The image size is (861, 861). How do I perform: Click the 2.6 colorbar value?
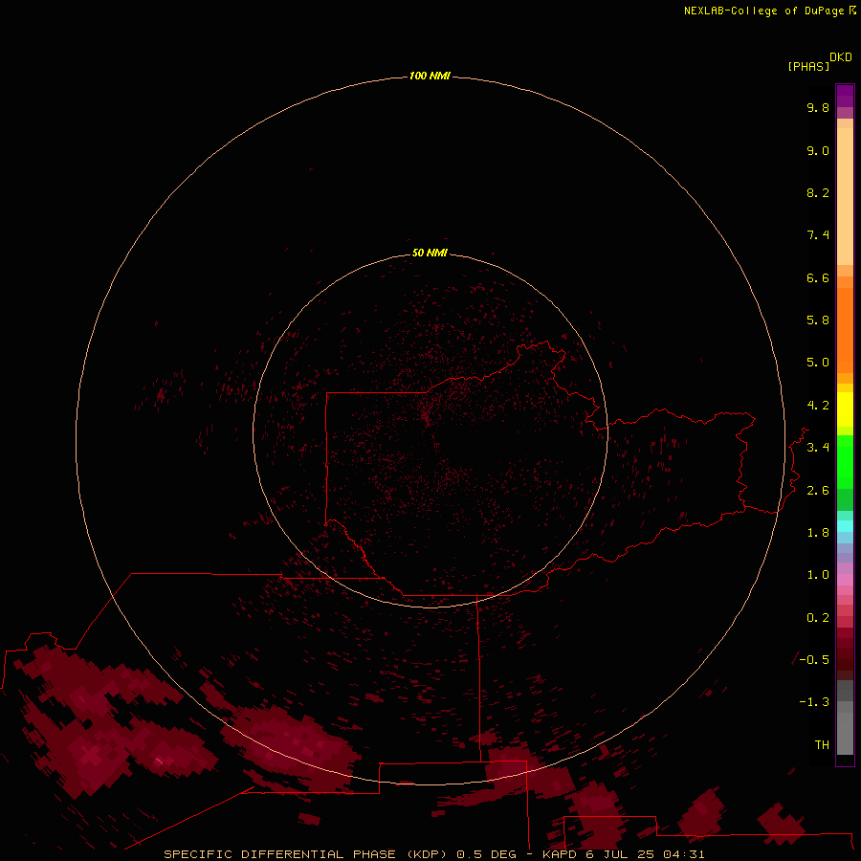click(x=818, y=491)
